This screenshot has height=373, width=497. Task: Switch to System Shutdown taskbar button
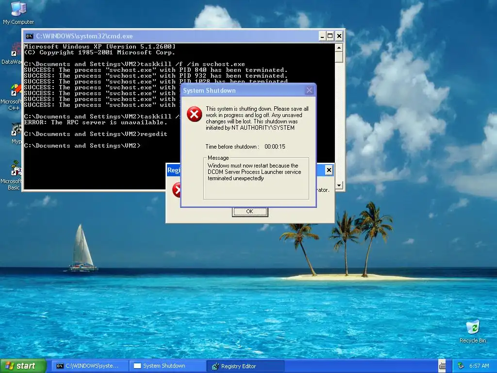click(167, 366)
